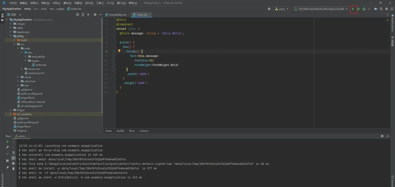Expand the oh_modules folder

[11, 114]
